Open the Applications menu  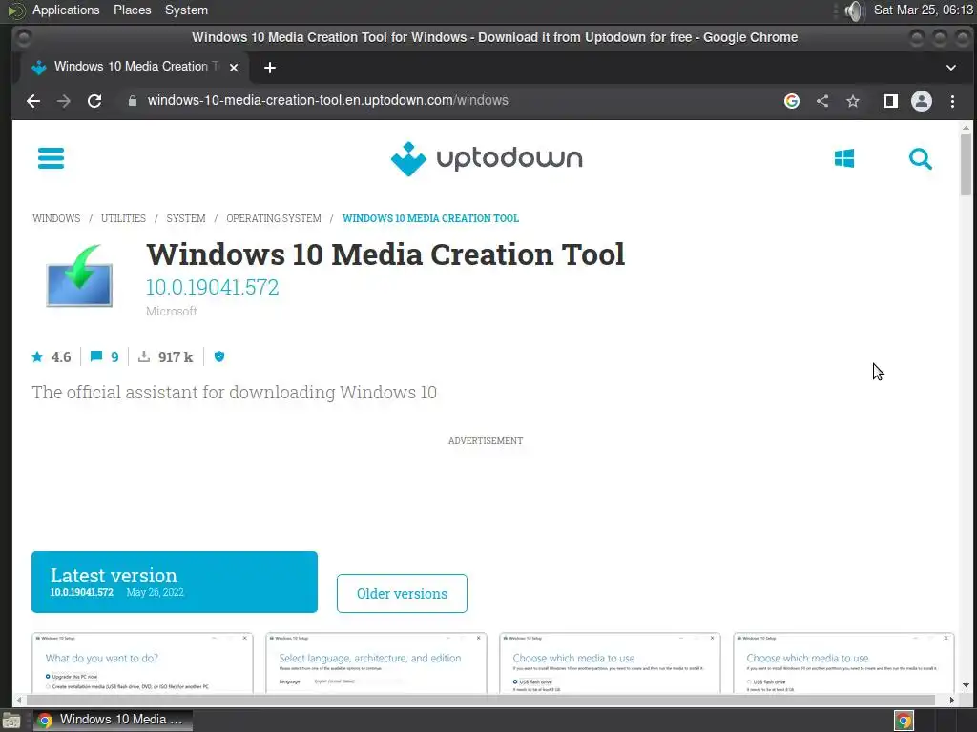point(66,10)
